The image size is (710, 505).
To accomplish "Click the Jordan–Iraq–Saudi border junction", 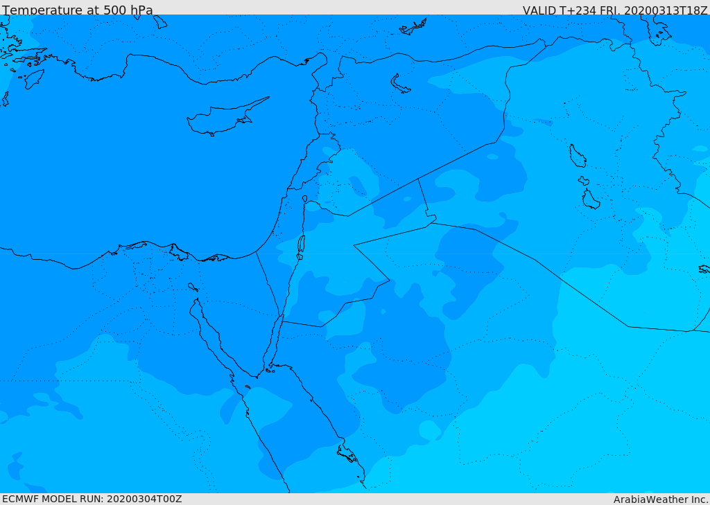I will (x=432, y=222).
